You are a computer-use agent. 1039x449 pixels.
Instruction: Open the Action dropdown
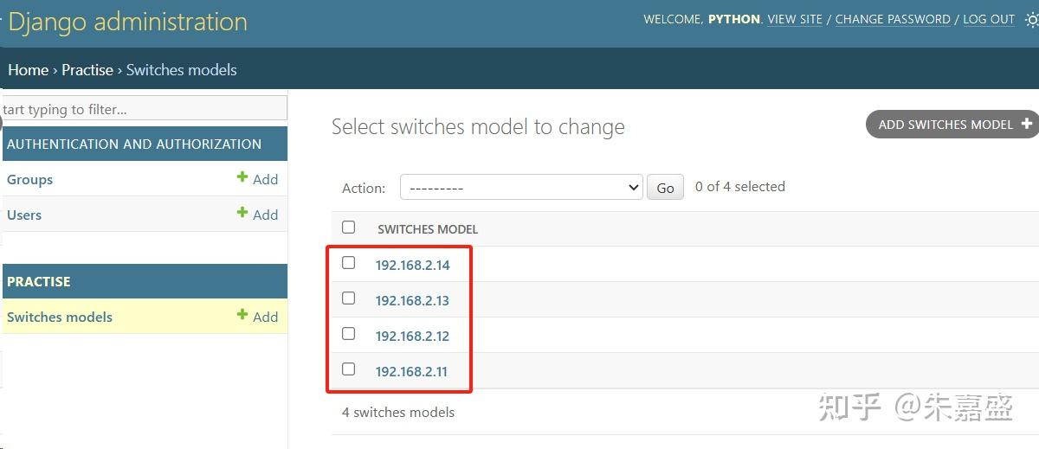point(520,188)
